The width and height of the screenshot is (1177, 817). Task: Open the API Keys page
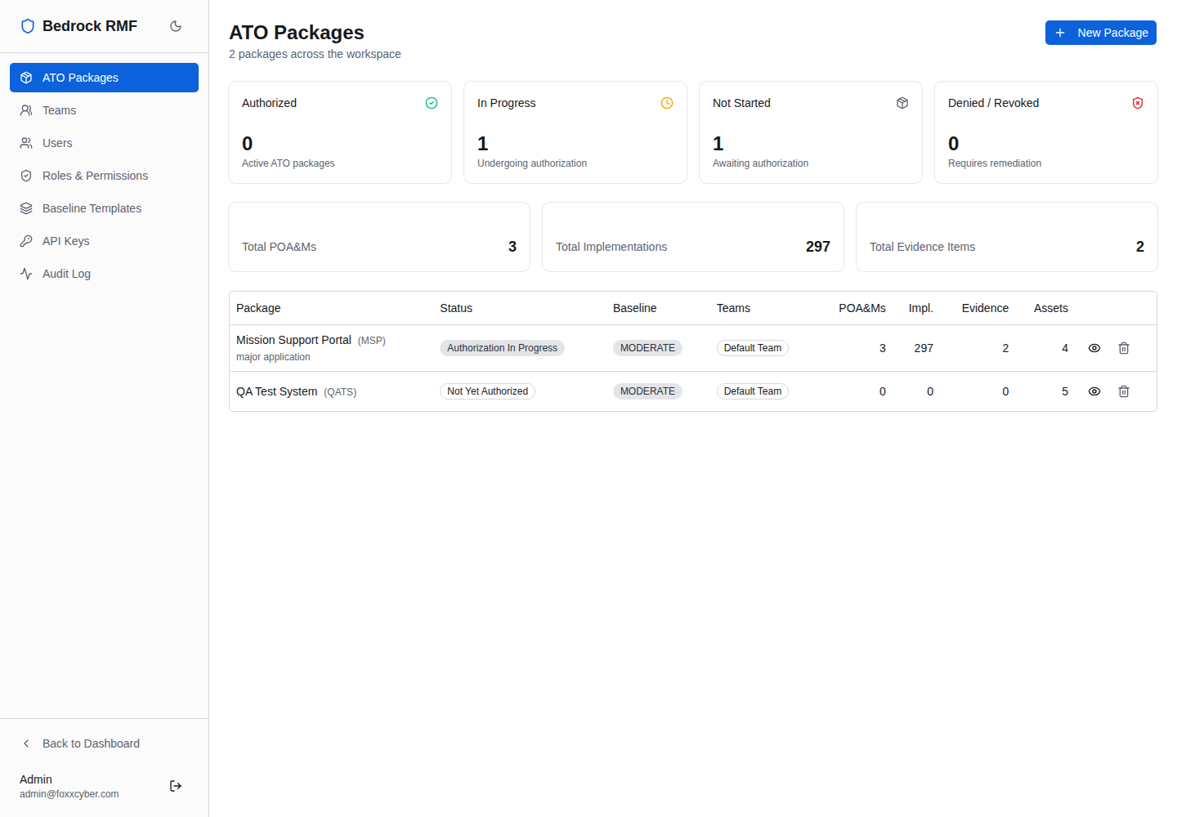(104, 241)
